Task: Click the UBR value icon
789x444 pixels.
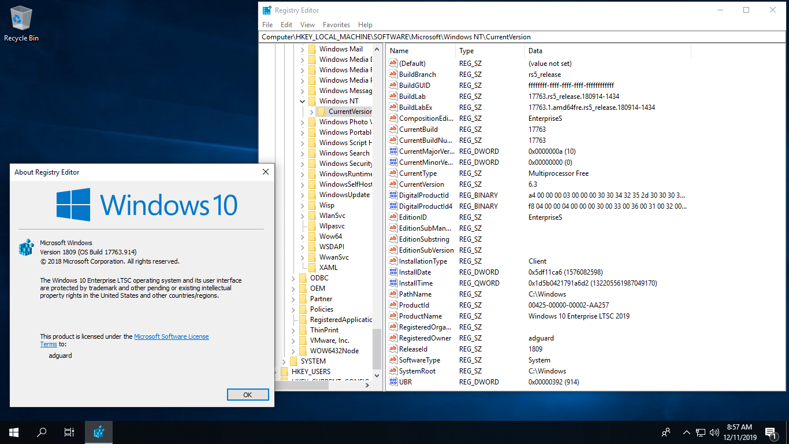Action: click(393, 382)
